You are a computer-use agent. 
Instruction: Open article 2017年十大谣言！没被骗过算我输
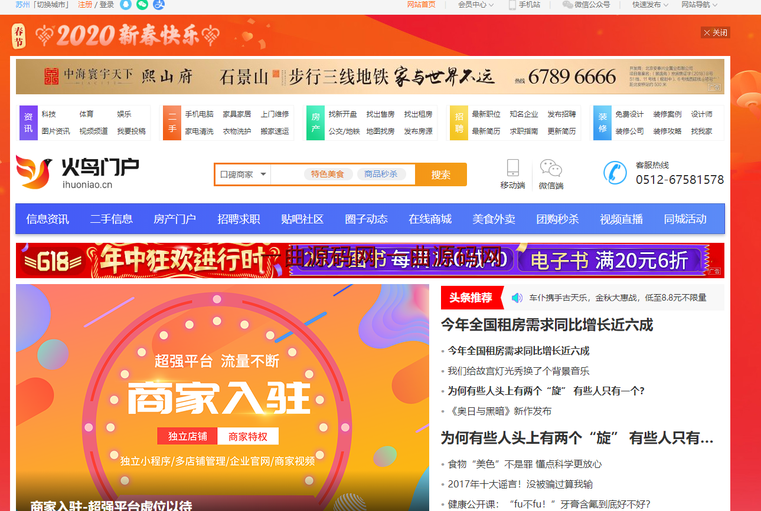[x=520, y=484]
